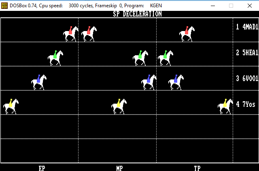This screenshot has width=259, height=171.
Task: Click the 'SP DECELERATION' chart title
Action: click(138, 14)
